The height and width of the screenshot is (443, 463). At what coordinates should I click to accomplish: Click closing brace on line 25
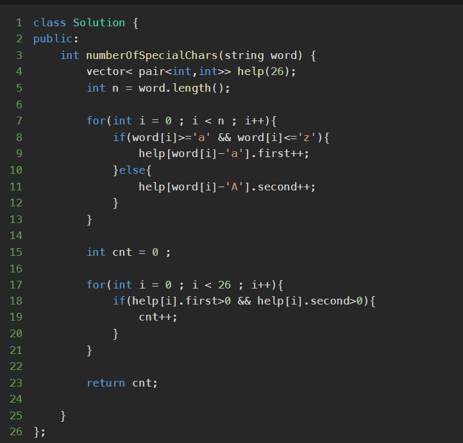click(x=63, y=416)
